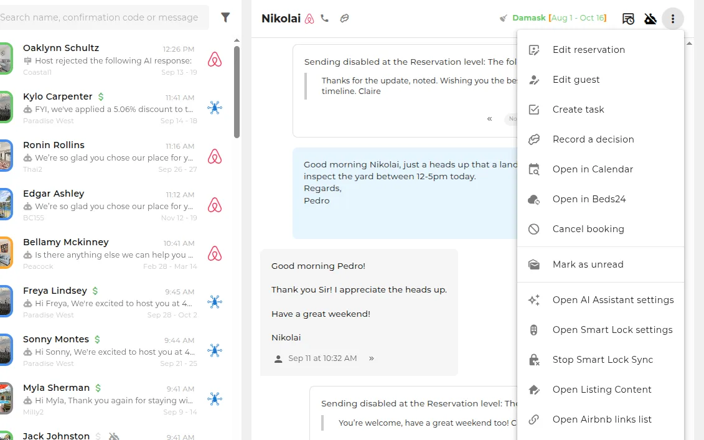Image resolution: width=704 pixels, height=440 pixels.
Task: Click Myla Sherman listing thumbnail
Action: coord(6,398)
